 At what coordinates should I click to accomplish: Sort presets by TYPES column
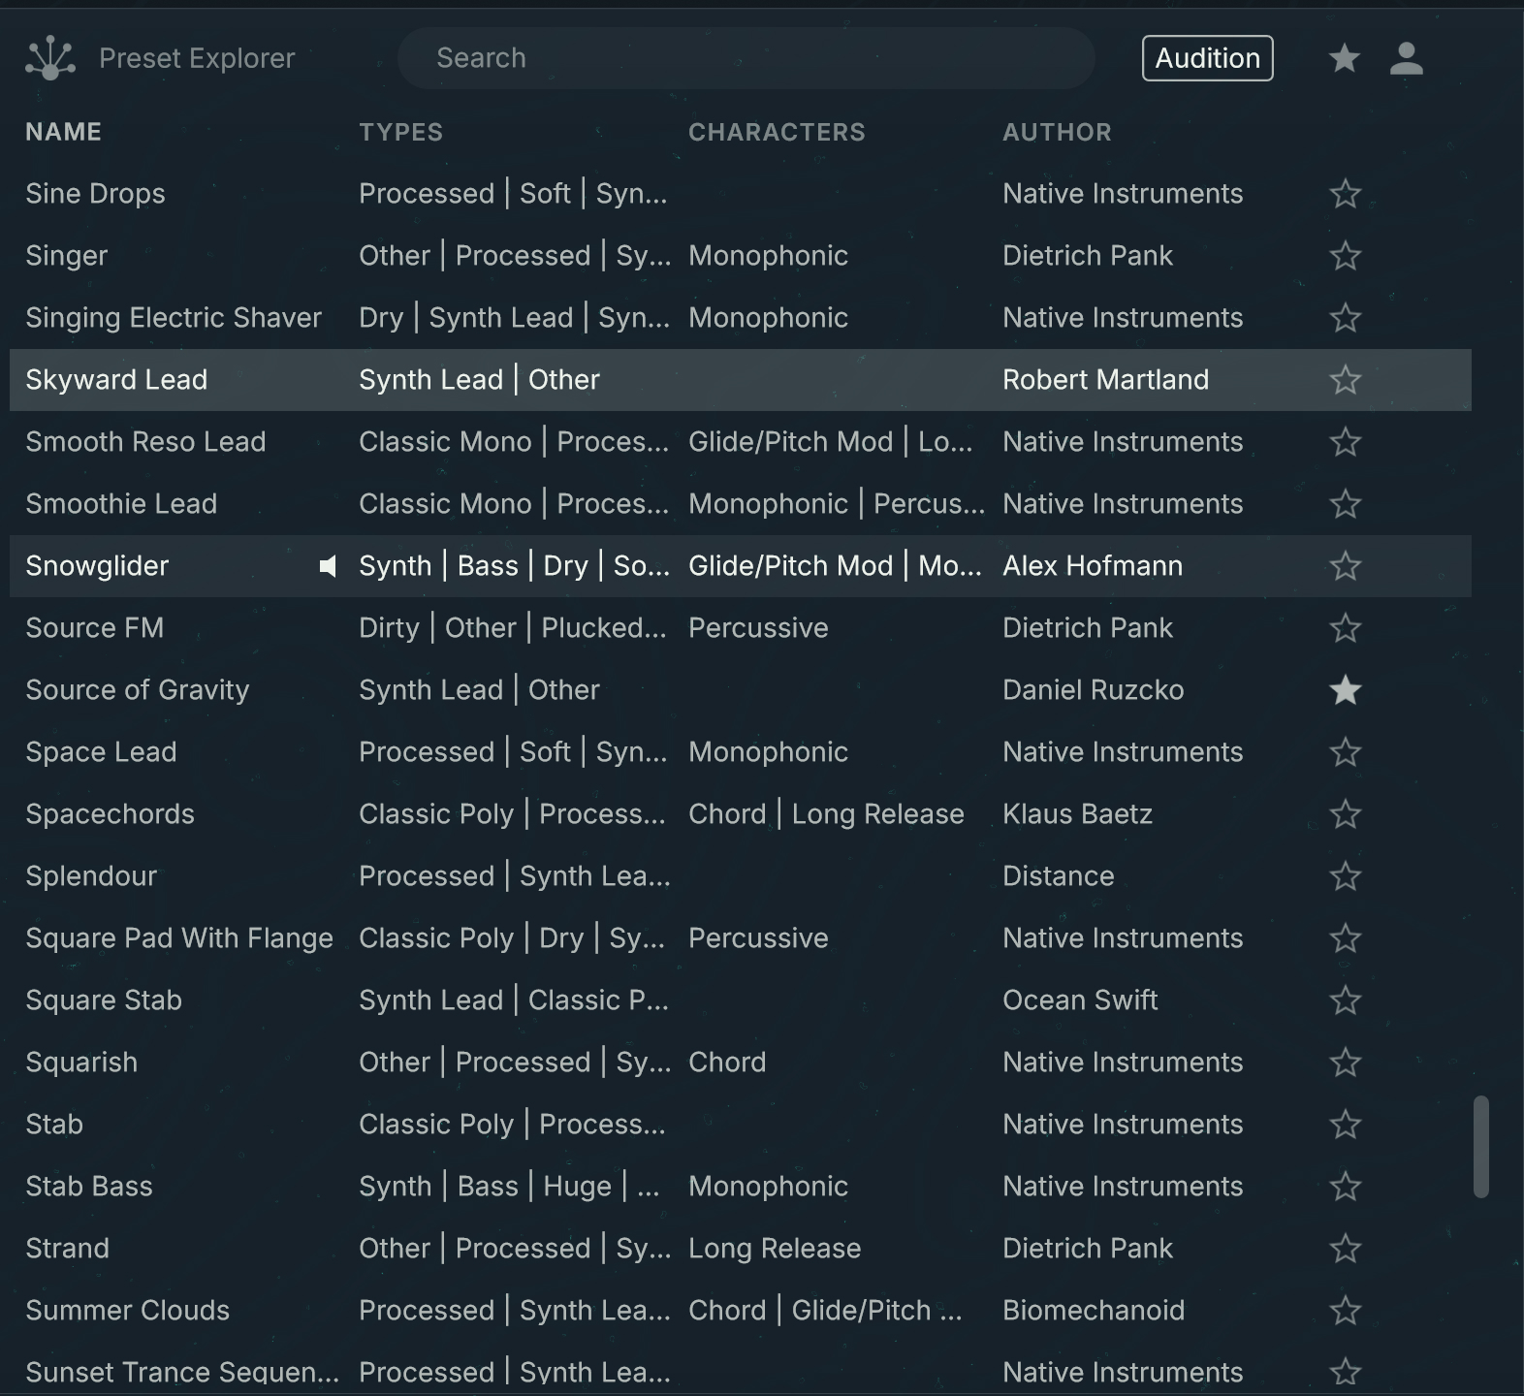400,132
